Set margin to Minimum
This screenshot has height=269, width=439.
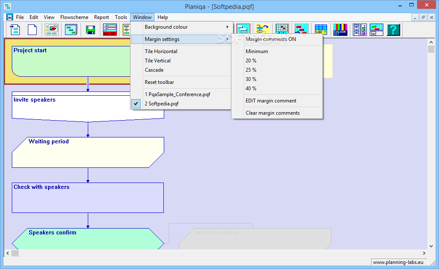(277, 51)
